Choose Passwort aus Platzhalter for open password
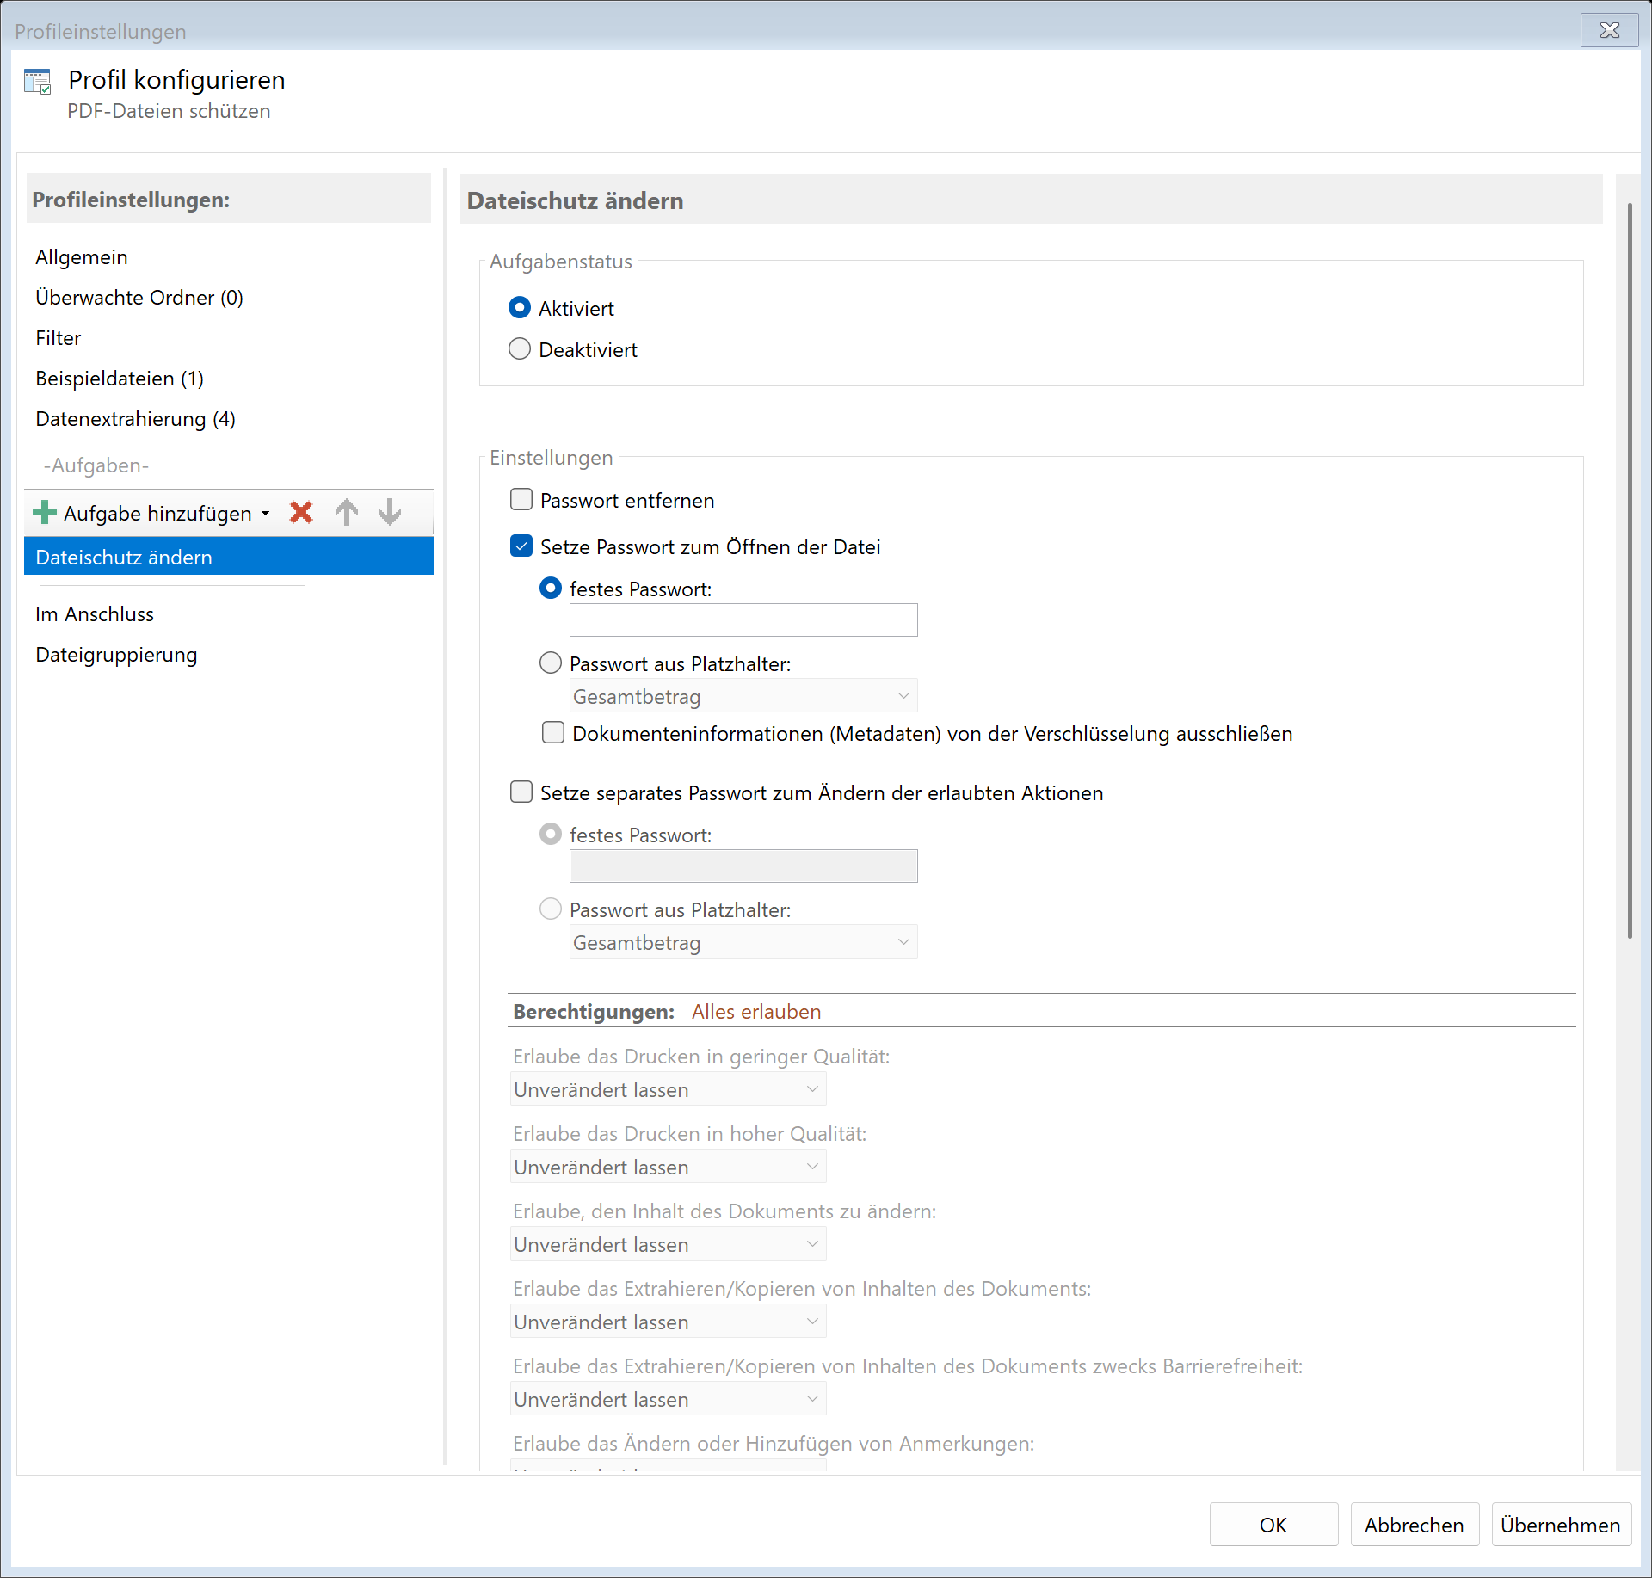Screen dimensions: 1652x1578 point(551,663)
